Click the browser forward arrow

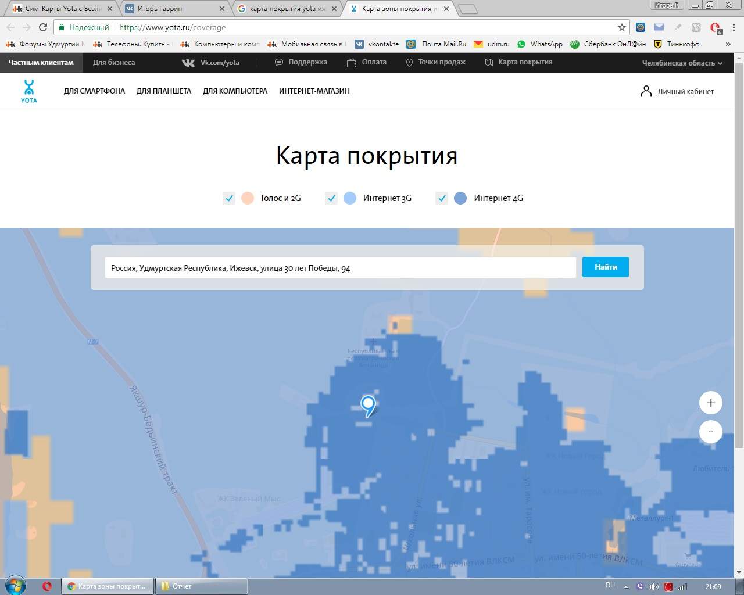tap(27, 27)
